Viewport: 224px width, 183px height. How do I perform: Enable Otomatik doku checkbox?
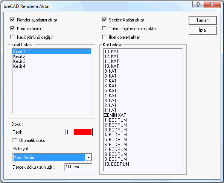[x=15, y=140]
